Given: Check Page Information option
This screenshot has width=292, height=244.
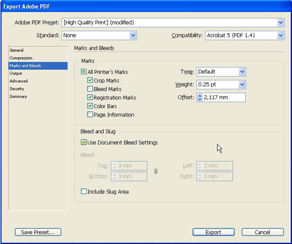Looking at the screenshot, I should (90, 114).
